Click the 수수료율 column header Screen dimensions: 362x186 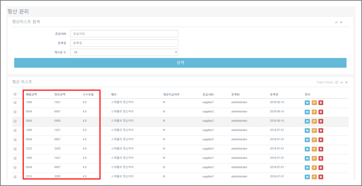[88, 94]
